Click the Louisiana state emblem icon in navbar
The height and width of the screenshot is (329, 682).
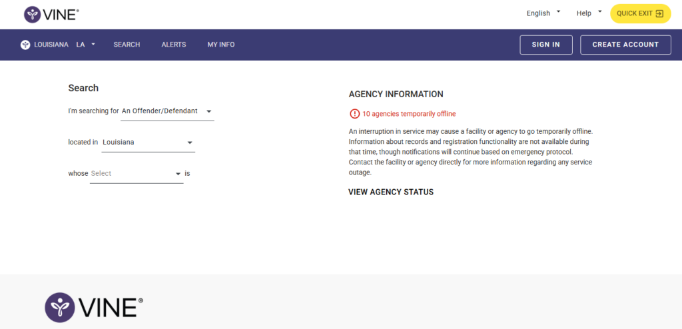(x=25, y=45)
